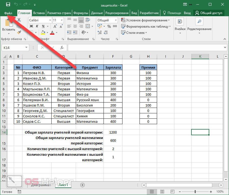Apply yellow fill color bucket

click(x=43, y=32)
